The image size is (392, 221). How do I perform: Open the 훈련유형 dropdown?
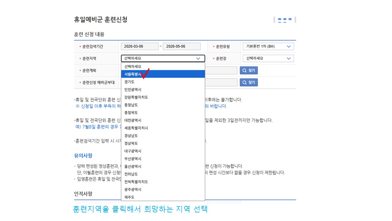coord(268,46)
